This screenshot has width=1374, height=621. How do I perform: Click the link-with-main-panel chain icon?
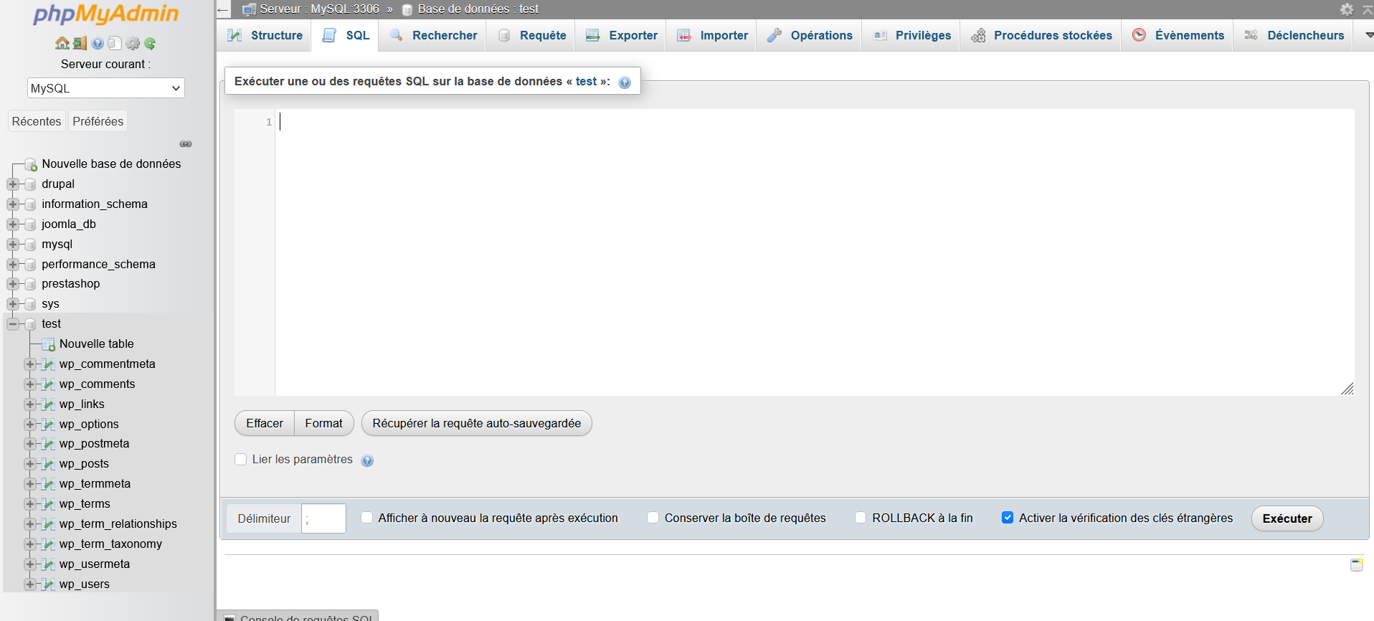[186, 144]
